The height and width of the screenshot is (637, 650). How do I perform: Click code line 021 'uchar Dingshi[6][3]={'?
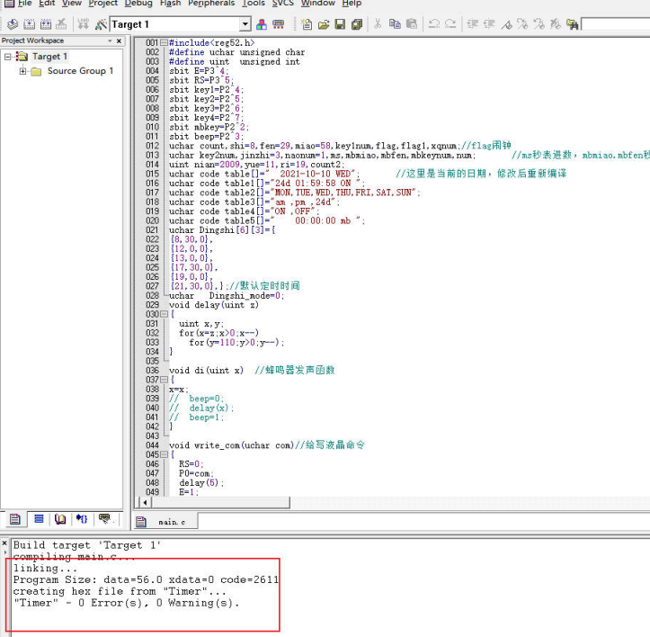pyautogui.click(x=222, y=230)
